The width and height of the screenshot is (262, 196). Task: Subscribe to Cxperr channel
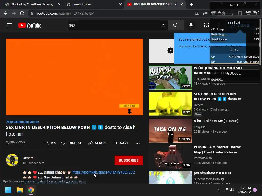pos(128,160)
